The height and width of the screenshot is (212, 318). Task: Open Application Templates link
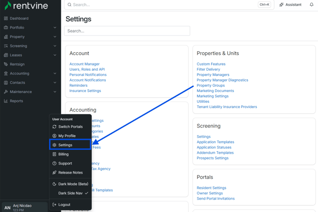(215, 142)
